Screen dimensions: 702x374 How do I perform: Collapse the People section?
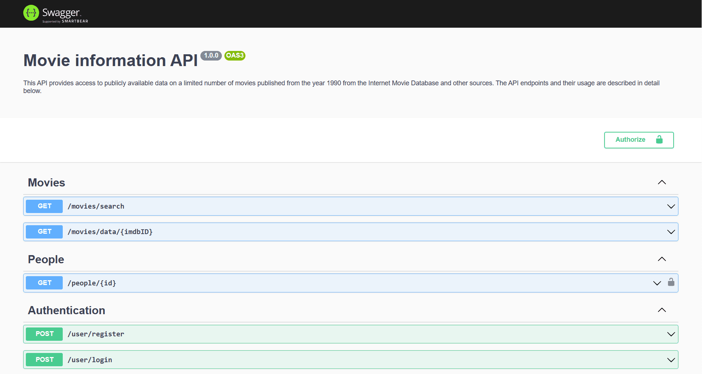662,259
